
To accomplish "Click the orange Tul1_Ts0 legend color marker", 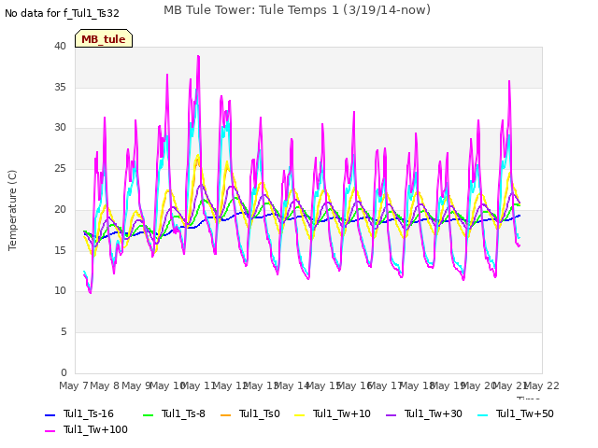I will click(x=226, y=414).
